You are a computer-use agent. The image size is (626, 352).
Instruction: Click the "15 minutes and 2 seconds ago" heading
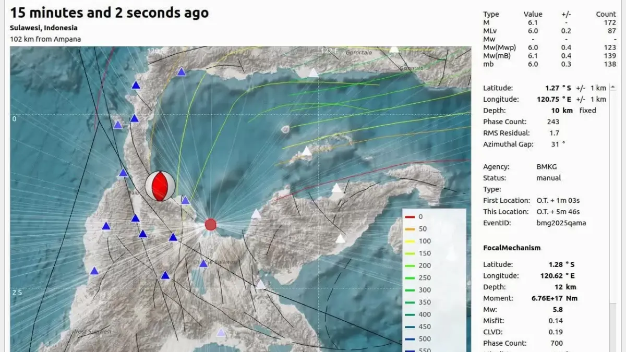click(x=110, y=13)
